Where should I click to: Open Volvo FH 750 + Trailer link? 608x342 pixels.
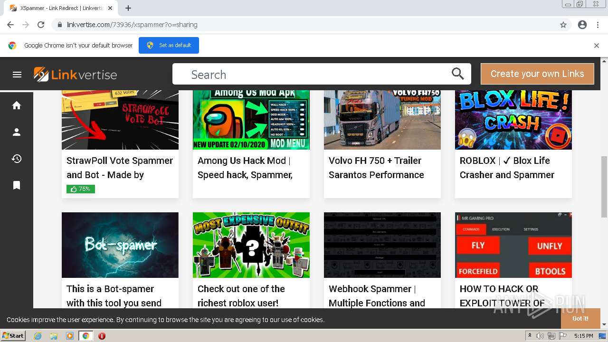point(376,168)
